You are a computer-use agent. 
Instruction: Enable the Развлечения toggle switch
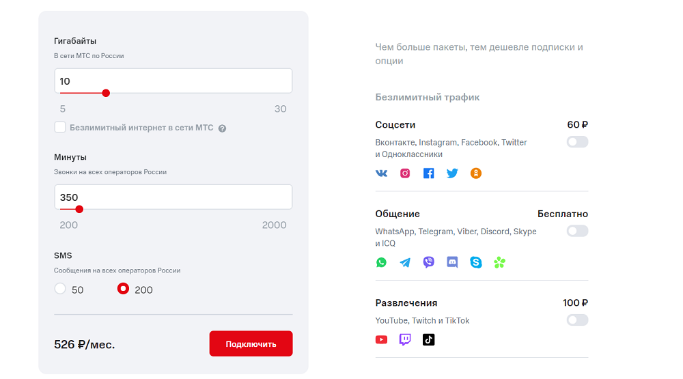577,320
